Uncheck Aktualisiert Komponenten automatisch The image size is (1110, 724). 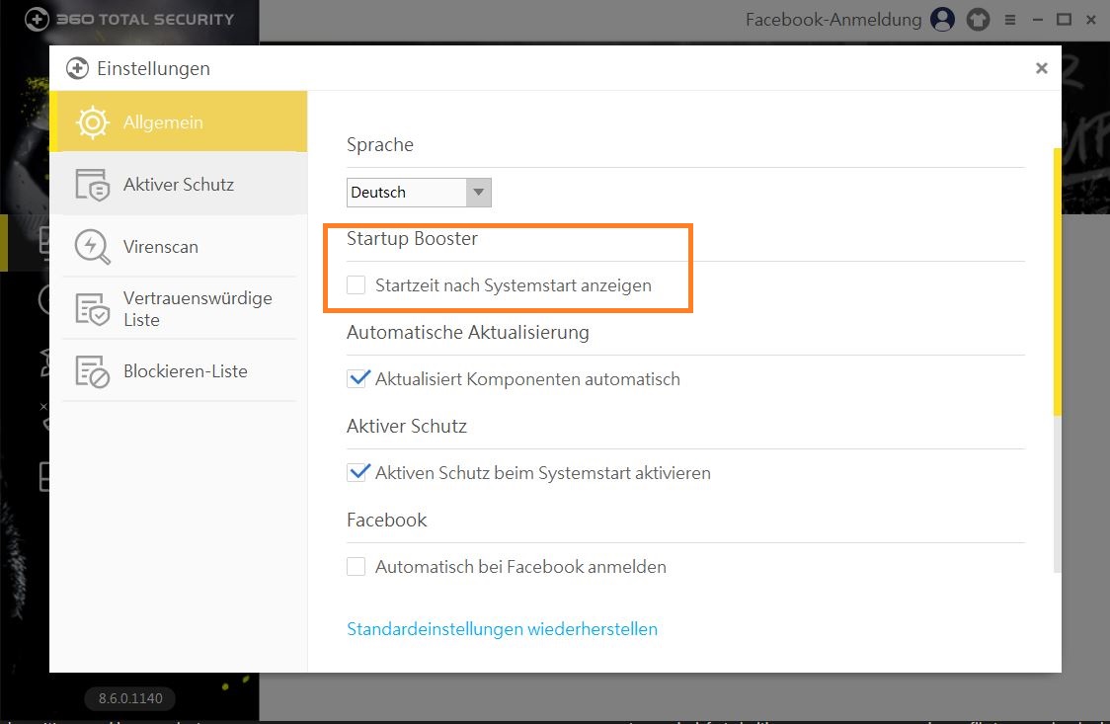click(357, 378)
